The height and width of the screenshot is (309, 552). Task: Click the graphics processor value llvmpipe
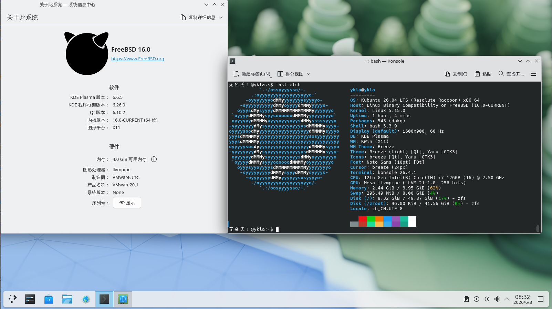(x=122, y=170)
